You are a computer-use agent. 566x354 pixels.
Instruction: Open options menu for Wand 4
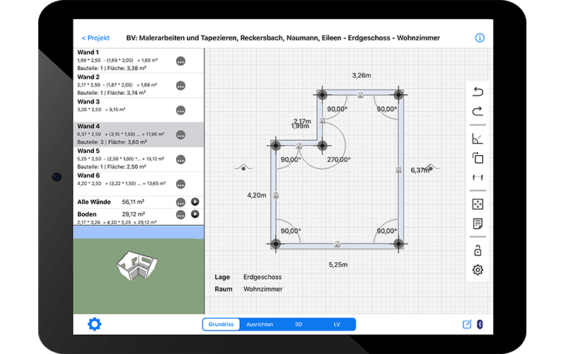pyautogui.click(x=180, y=135)
